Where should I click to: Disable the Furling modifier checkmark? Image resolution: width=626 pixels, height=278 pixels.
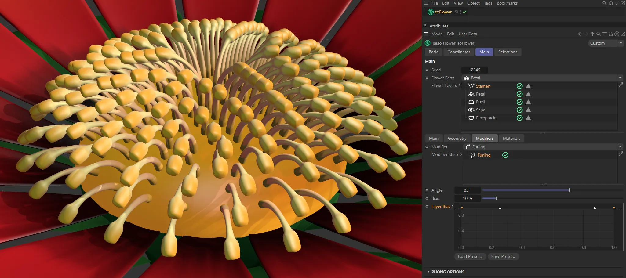click(x=505, y=155)
